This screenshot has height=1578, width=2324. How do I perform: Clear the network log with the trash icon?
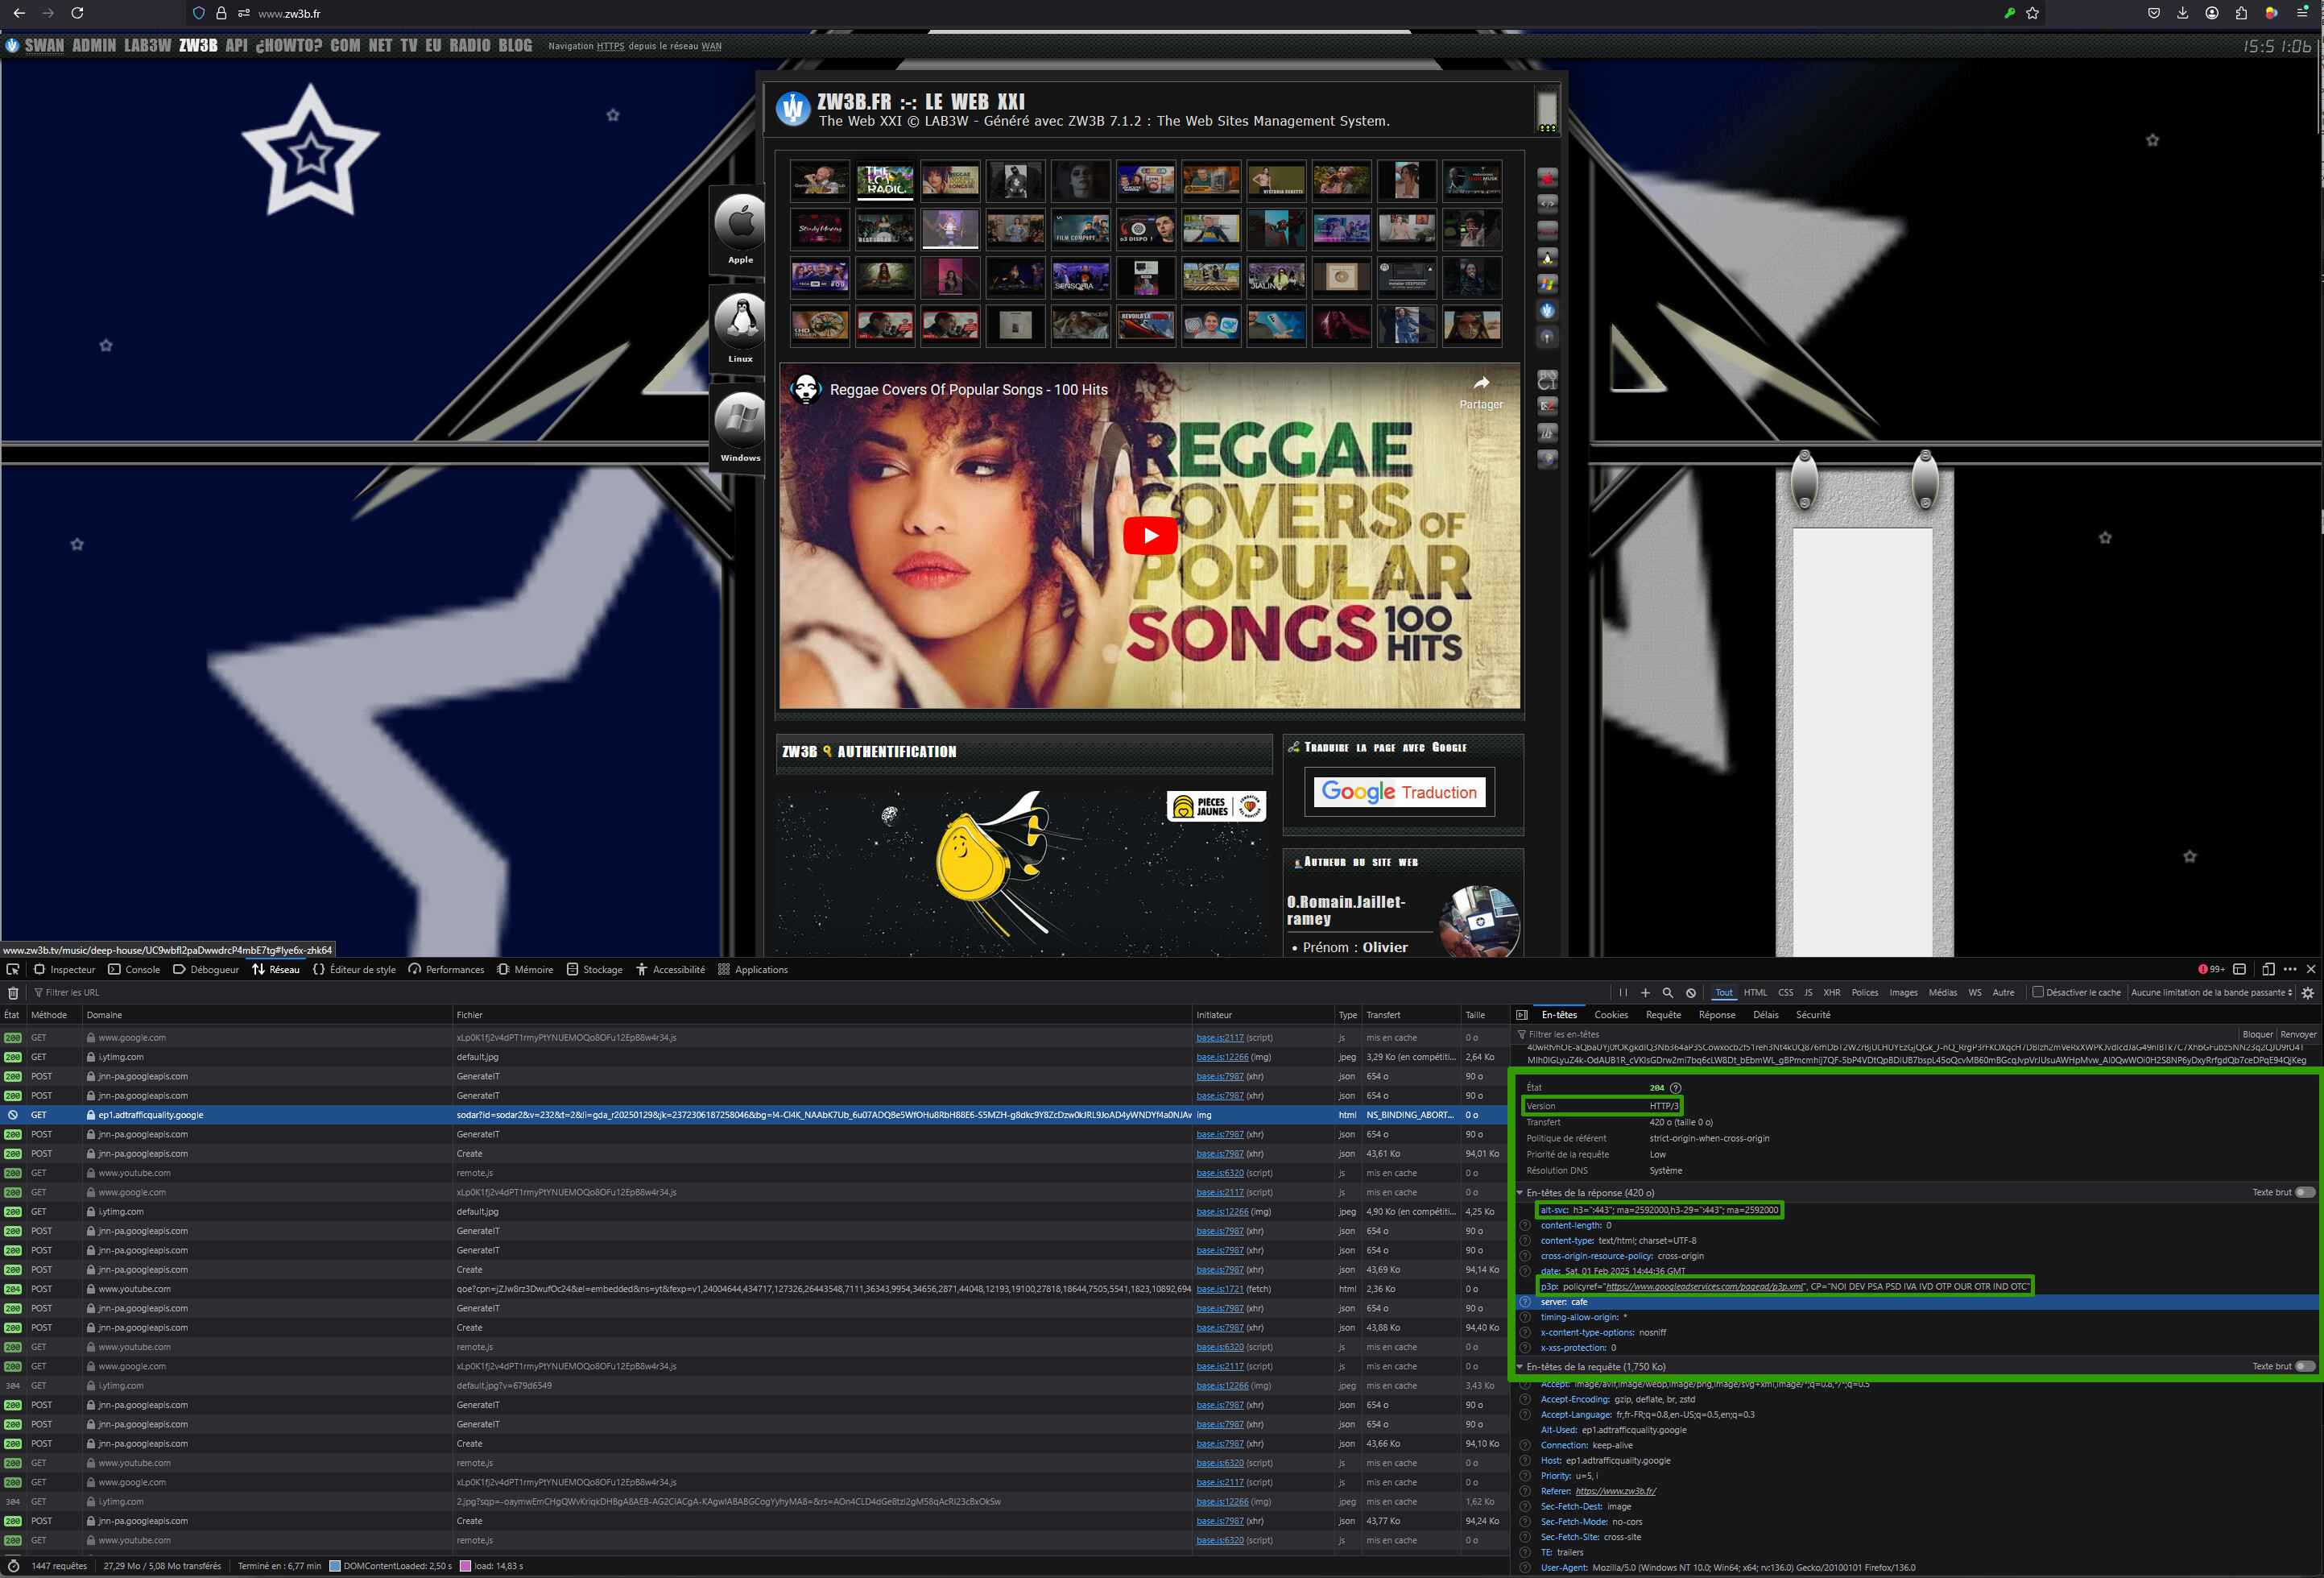click(13, 993)
